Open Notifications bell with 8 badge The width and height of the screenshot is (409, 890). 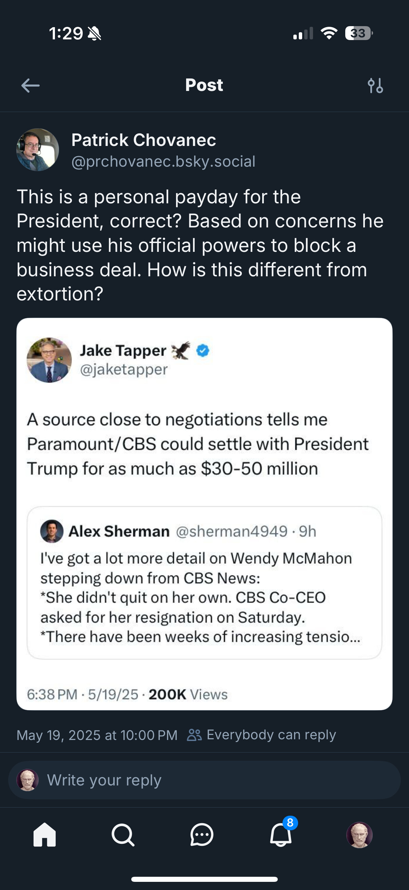281,833
